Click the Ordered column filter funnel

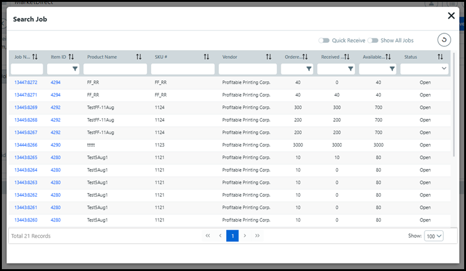pos(309,69)
